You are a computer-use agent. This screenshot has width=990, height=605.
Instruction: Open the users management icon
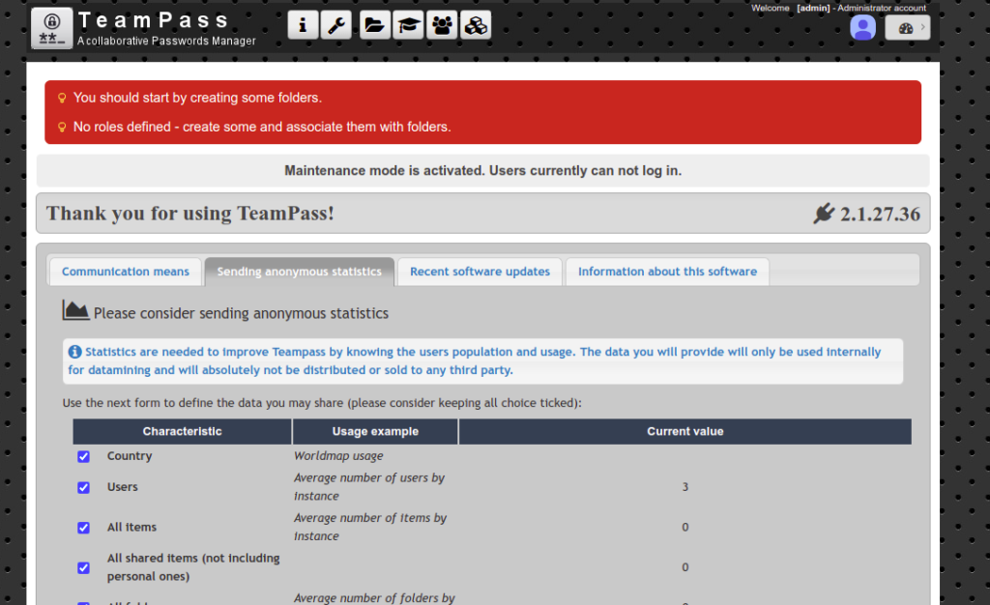[442, 25]
